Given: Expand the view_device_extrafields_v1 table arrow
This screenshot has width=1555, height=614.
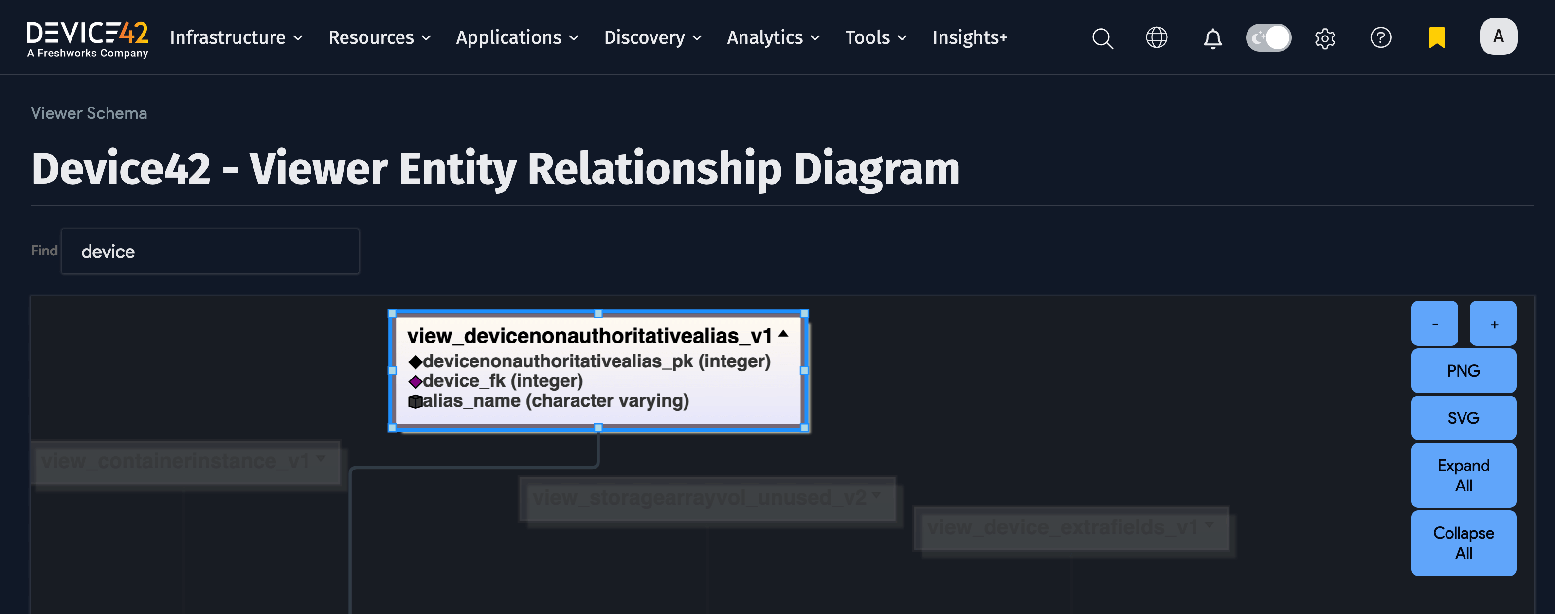Looking at the screenshot, I should pyautogui.click(x=1209, y=524).
